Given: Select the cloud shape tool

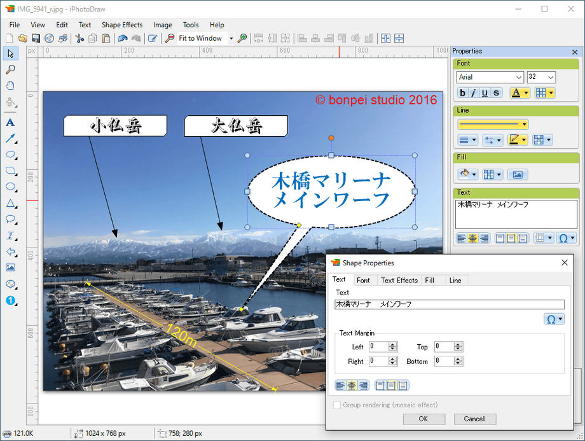Looking at the screenshot, I should point(10,155).
